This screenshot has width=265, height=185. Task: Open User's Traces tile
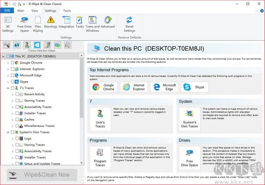point(100,119)
